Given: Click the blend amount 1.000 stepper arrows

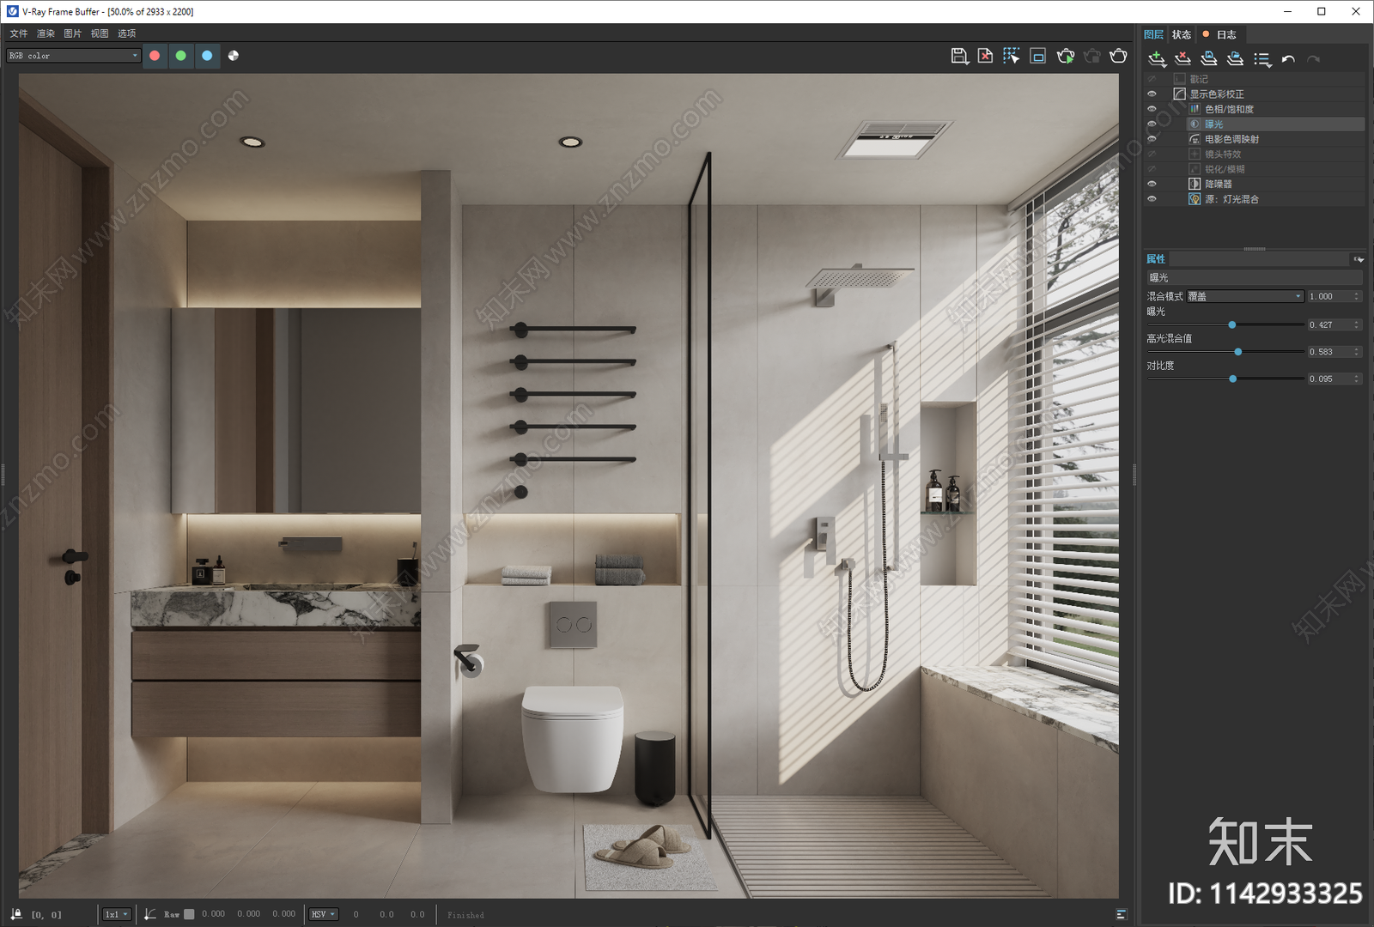Looking at the screenshot, I should point(1357,296).
